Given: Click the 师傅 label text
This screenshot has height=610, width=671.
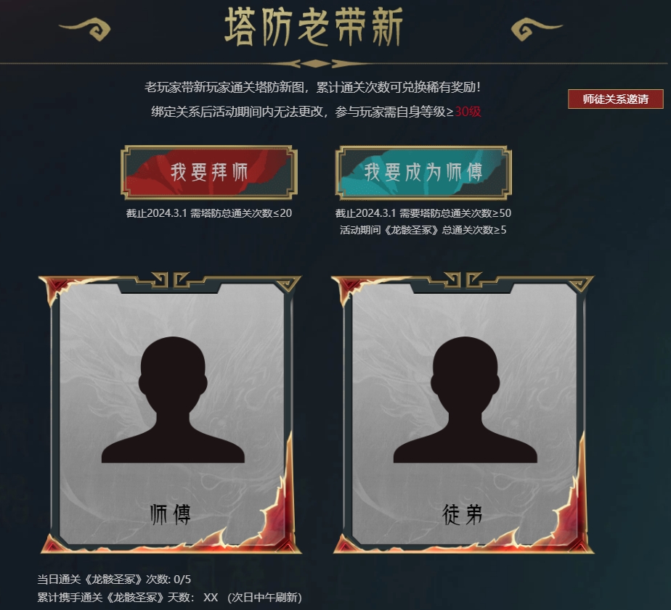Looking at the screenshot, I should tap(171, 514).
